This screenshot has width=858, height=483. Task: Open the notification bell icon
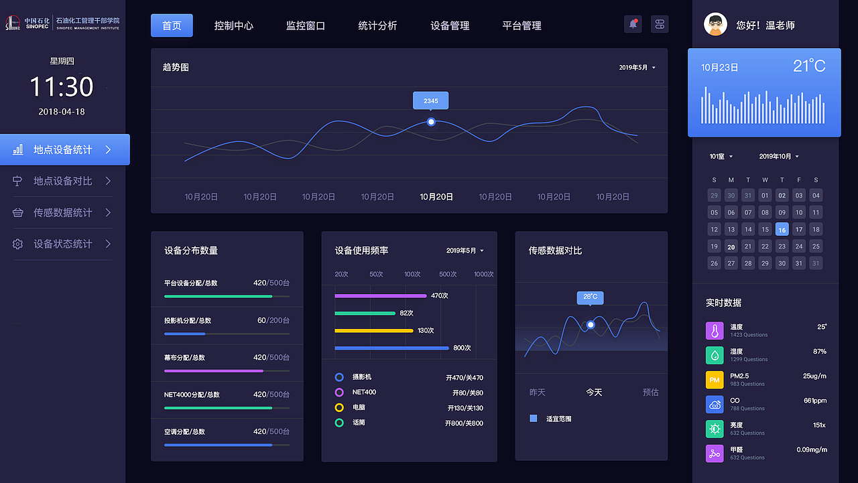[x=632, y=23]
